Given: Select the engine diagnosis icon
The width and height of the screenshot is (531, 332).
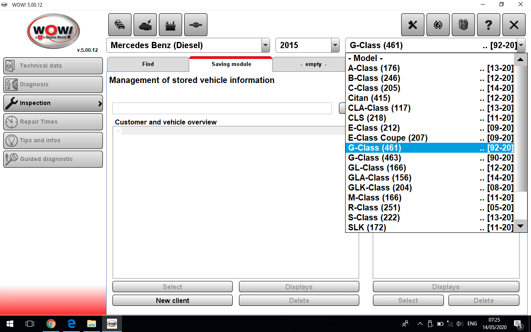Looking at the screenshot, I should click(145, 25).
